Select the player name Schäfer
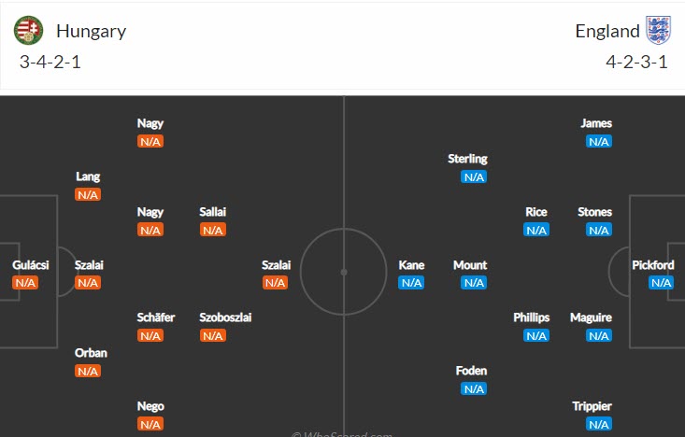Viewport: 685px width, 437px height. click(x=156, y=317)
